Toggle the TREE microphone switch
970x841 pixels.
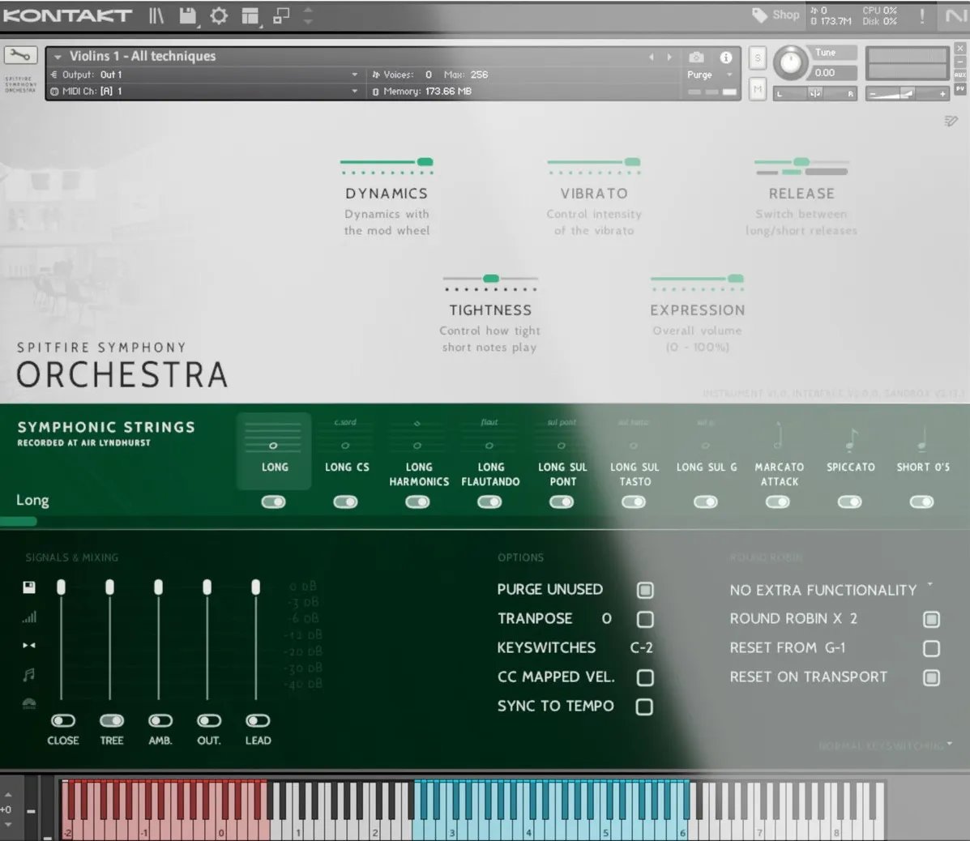112,720
